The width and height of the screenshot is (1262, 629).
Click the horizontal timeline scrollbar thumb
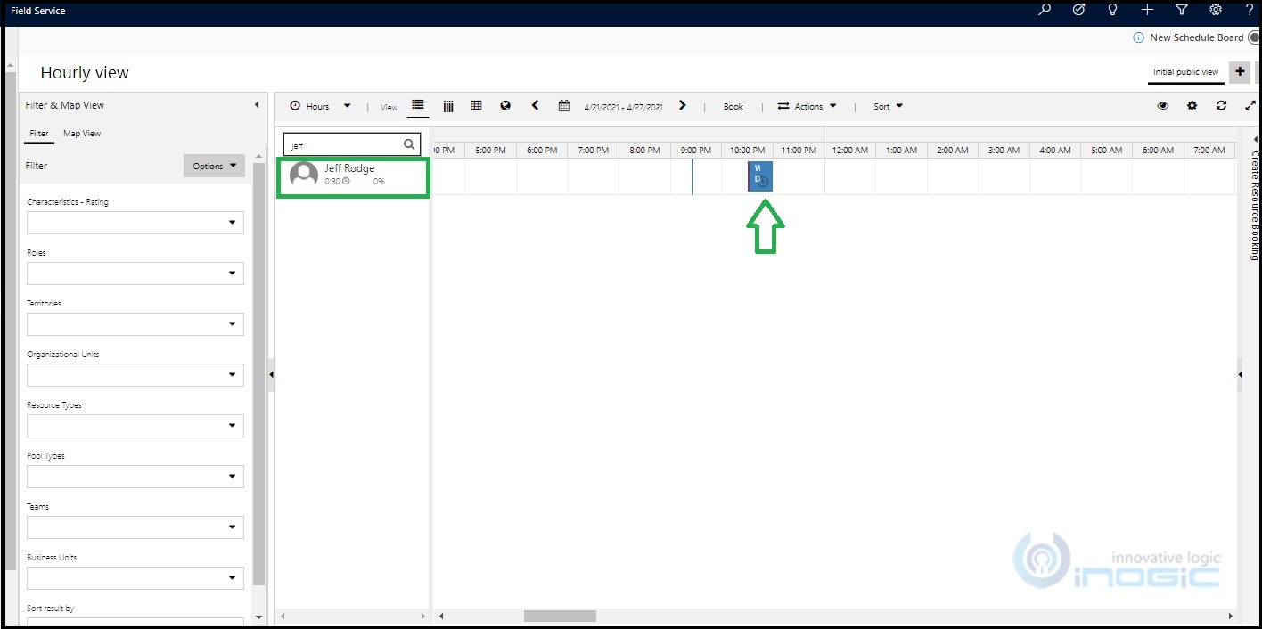point(560,617)
